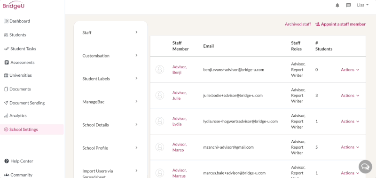Open Analytics in sidebar

tap(18, 115)
